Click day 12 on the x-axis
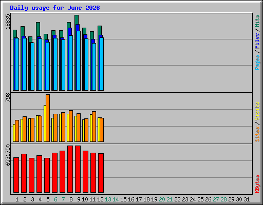Screen dimensions: 263x205 pos(100,199)
